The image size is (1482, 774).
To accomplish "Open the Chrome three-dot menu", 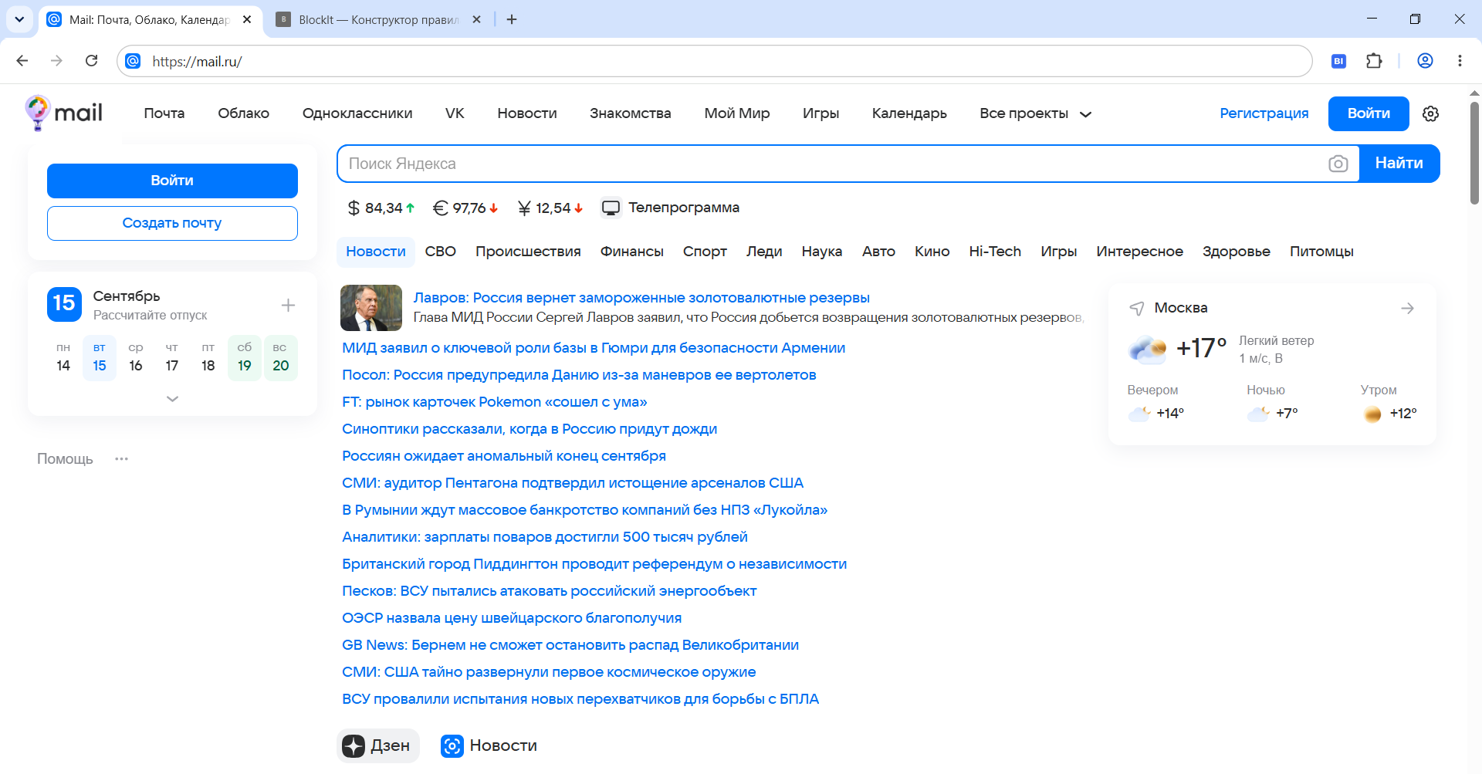I will [x=1460, y=61].
